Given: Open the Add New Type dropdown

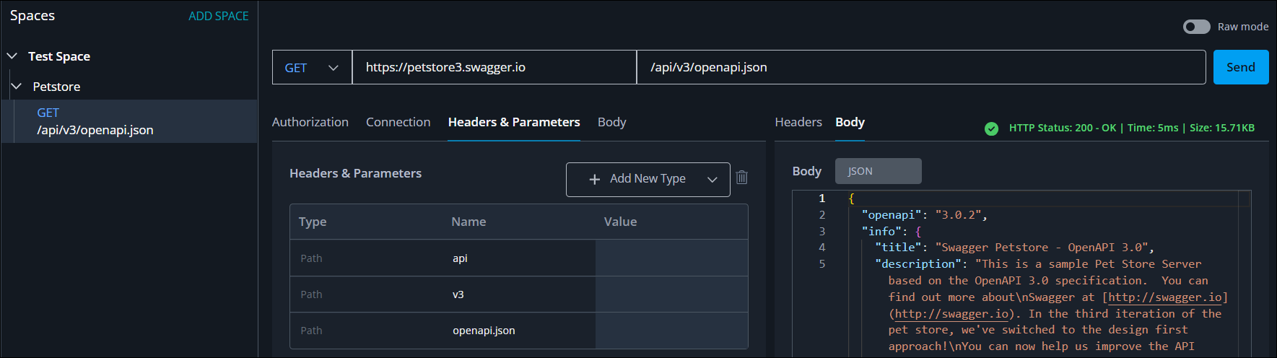Looking at the screenshot, I should click(648, 179).
